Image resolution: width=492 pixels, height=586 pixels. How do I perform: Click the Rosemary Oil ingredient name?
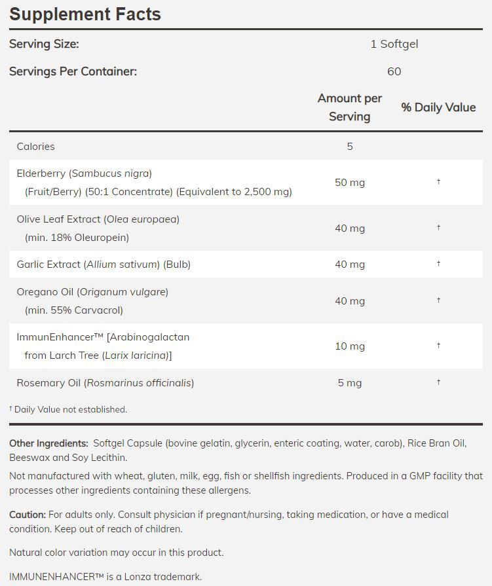(x=105, y=383)
